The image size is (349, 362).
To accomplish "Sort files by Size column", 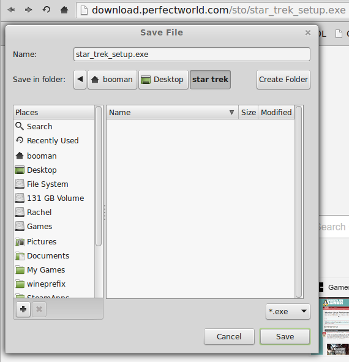I will (x=249, y=113).
